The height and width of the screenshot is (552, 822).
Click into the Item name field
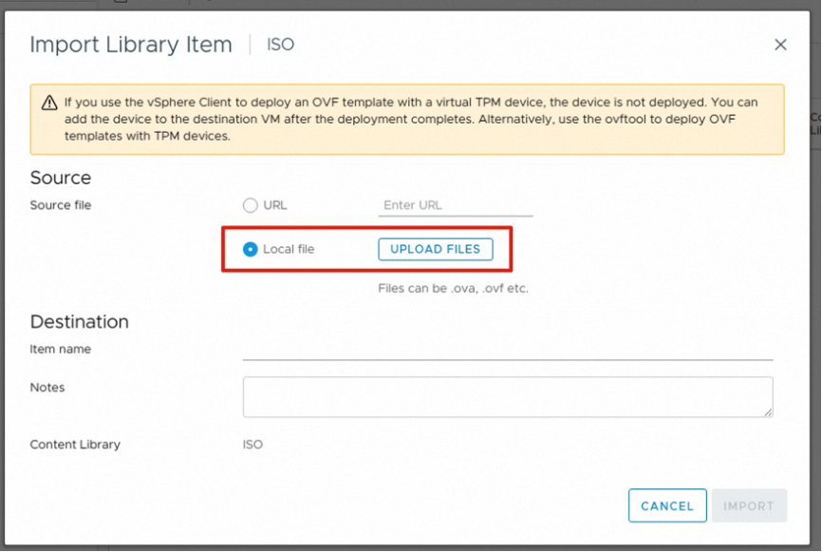(x=507, y=350)
